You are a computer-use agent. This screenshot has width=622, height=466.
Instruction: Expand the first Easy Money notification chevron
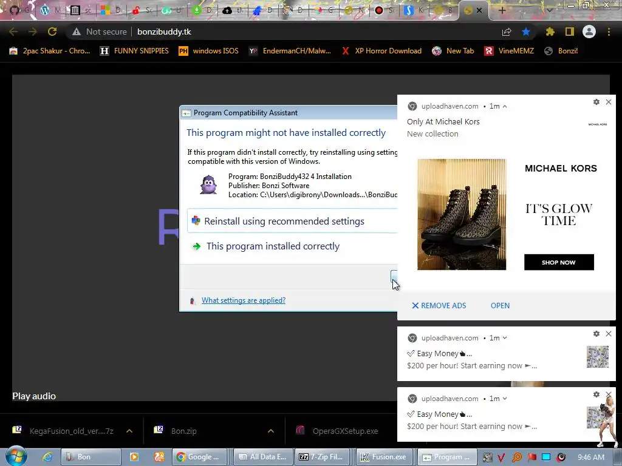coord(505,337)
